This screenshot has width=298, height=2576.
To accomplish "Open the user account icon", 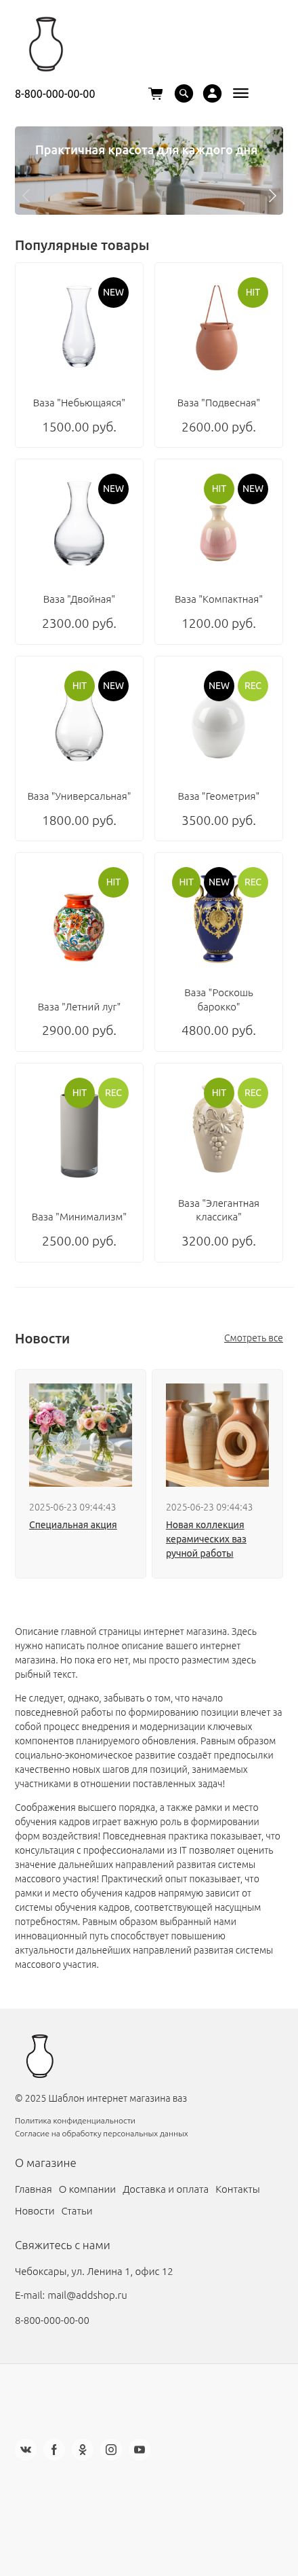I will [212, 93].
